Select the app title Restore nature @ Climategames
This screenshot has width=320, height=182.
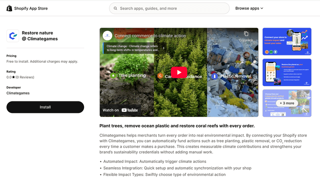point(40,36)
